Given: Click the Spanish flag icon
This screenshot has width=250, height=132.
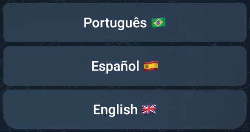Looking at the screenshot, I should [151, 66].
